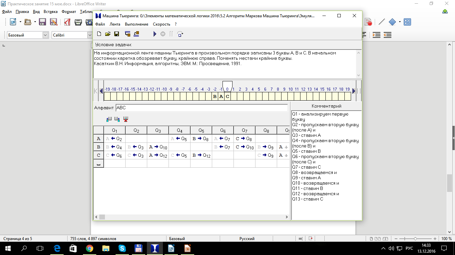Click in the task description text area
The width and height of the screenshot is (455, 255).
[225, 64]
